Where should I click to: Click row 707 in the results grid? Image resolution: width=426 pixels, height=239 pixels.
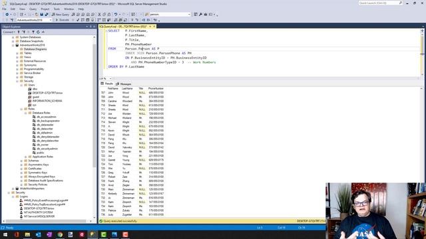[x=132, y=93]
